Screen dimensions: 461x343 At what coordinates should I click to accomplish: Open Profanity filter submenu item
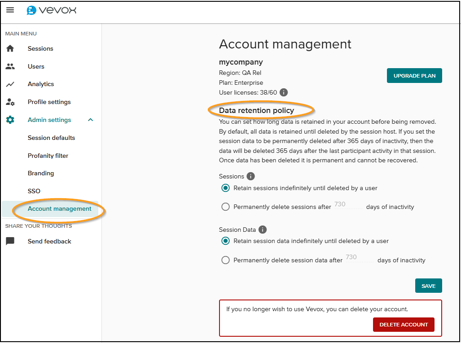tap(48, 156)
